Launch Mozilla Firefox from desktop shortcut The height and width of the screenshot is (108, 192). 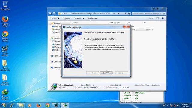pyautogui.click(x=5, y=21)
